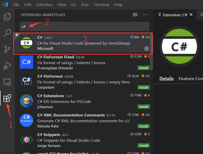Click publisher name Przemysław Orłowski

(x=55, y=68)
